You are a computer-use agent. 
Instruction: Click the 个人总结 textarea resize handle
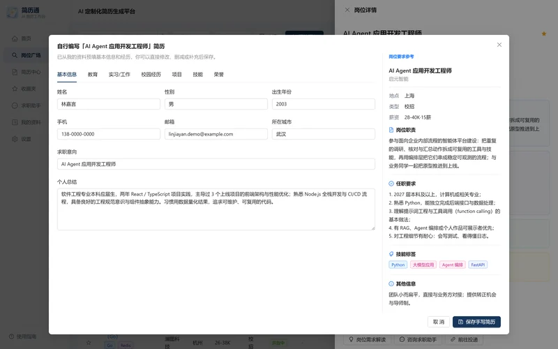pos(373,228)
